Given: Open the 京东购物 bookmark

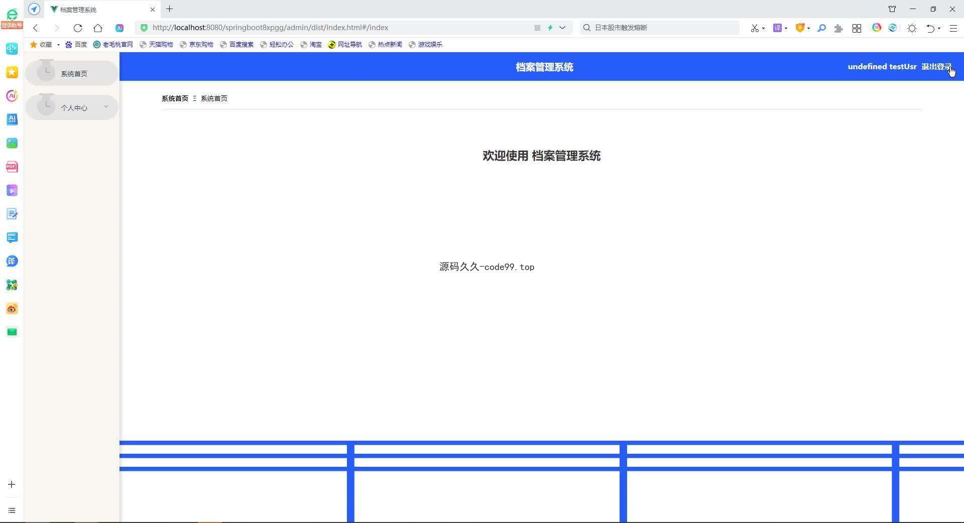Looking at the screenshot, I should point(196,45).
